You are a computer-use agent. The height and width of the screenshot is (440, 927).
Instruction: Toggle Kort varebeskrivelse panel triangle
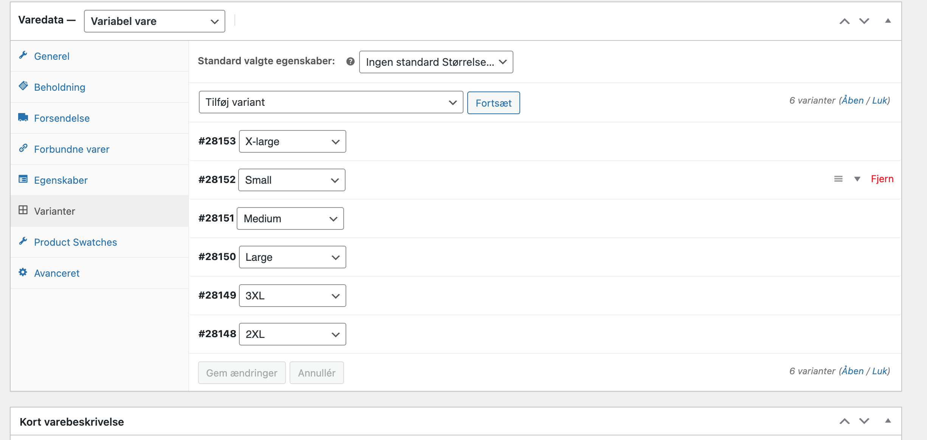tap(888, 421)
